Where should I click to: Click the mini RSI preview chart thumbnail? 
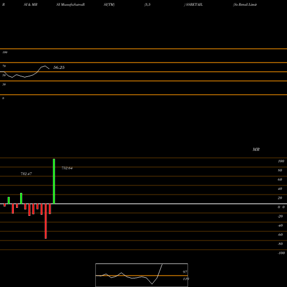[142, 275]
